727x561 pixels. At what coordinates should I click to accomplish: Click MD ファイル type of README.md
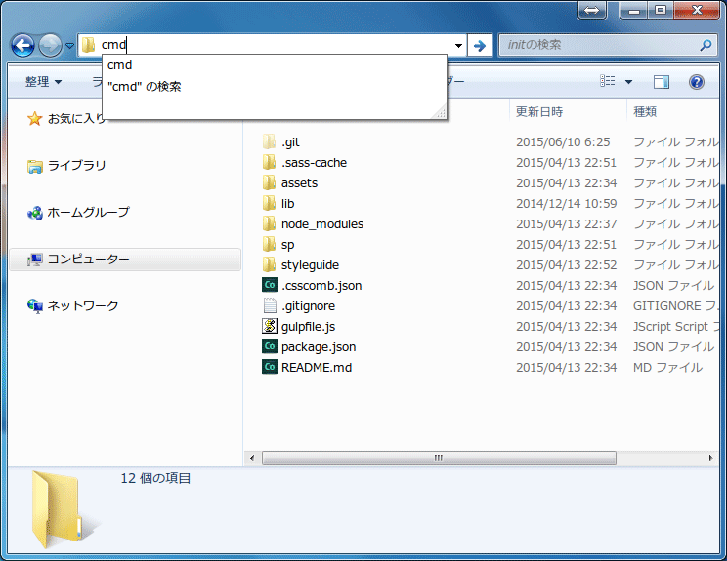point(667,367)
